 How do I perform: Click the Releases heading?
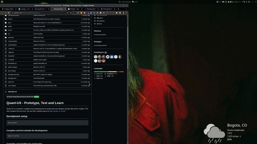point(97,31)
